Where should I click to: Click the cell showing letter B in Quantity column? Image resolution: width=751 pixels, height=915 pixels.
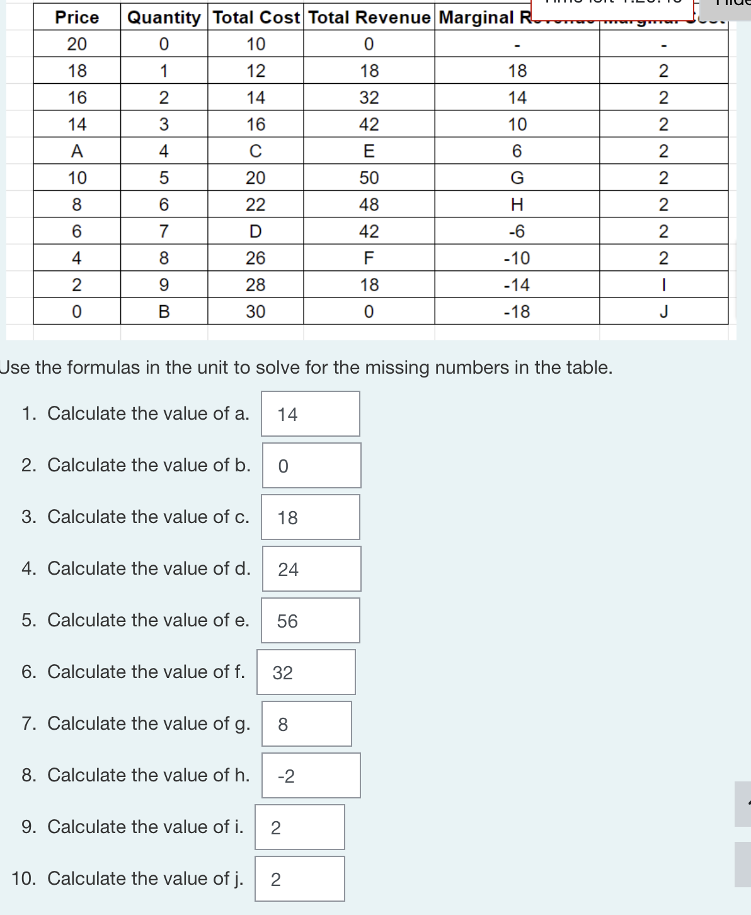(x=165, y=310)
